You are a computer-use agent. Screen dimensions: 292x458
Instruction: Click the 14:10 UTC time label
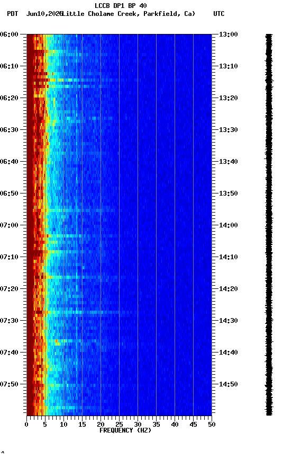point(229,257)
